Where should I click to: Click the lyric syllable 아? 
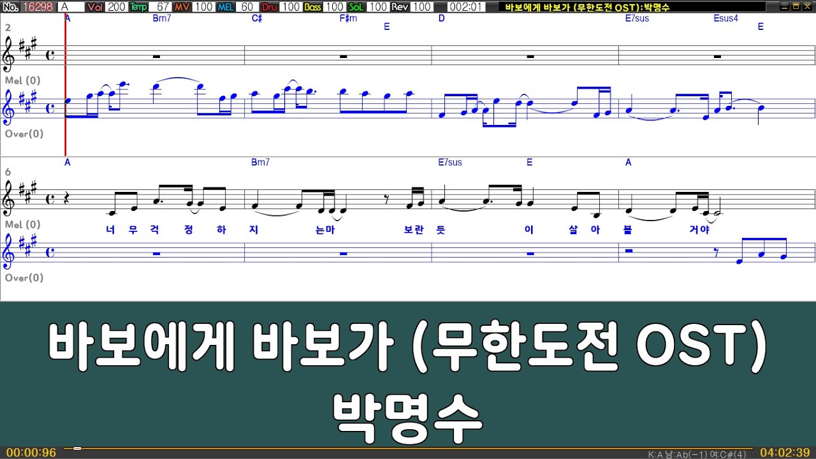[595, 229]
